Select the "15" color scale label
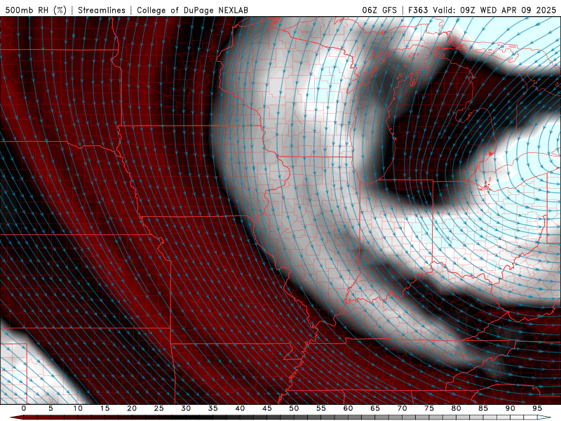This screenshot has height=421, width=561. 104,408
